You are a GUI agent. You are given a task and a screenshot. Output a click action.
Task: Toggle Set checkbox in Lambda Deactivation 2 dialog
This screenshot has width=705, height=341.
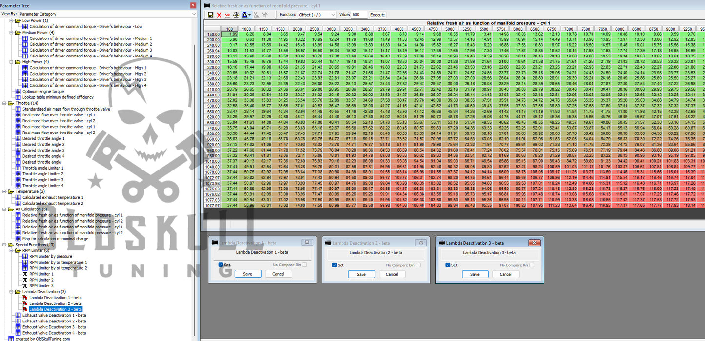pos(334,265)
